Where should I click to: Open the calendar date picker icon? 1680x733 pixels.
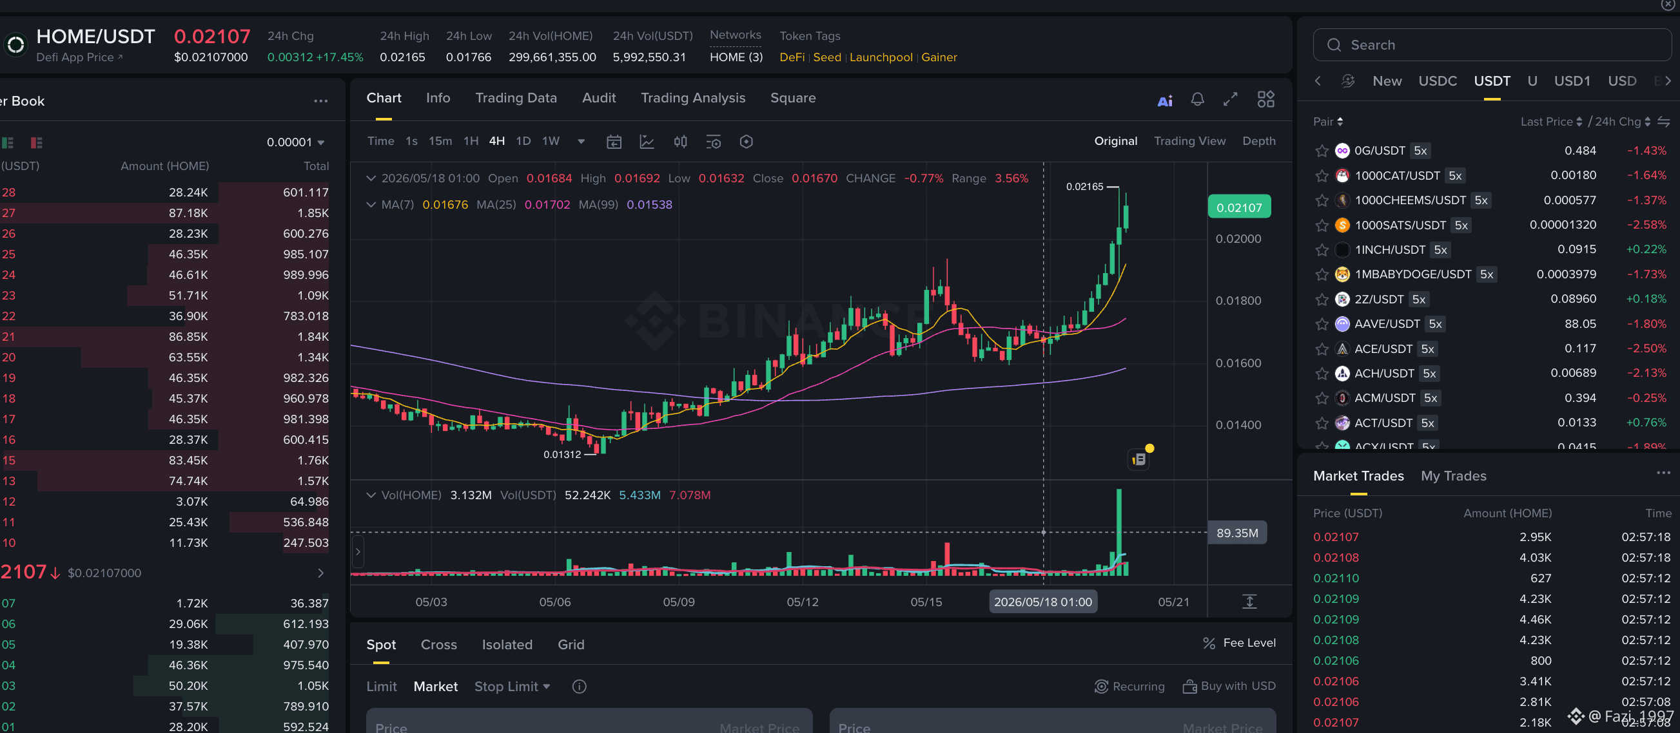point(614,142)
